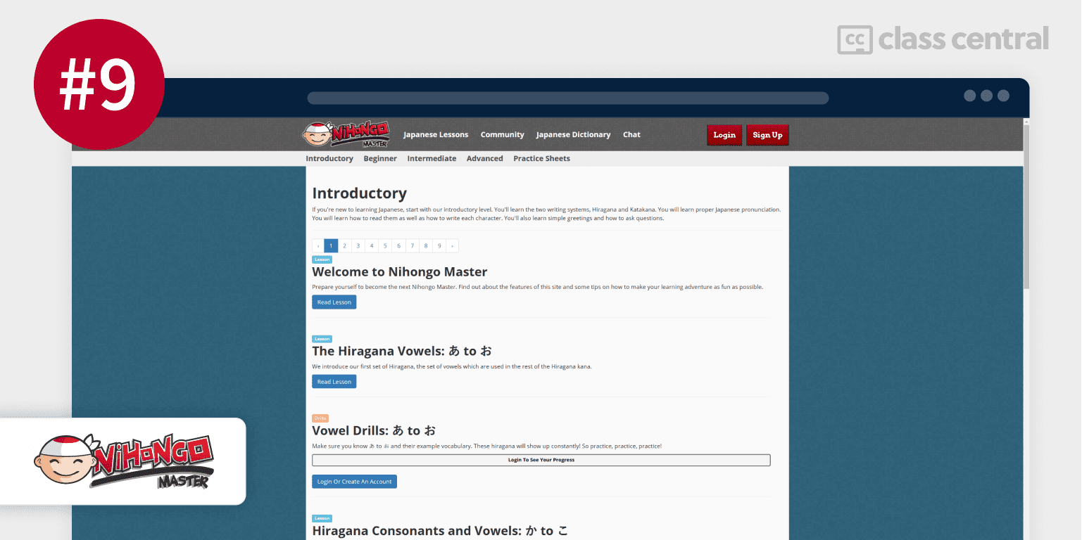Click the next page arrow in pagination

452,246
